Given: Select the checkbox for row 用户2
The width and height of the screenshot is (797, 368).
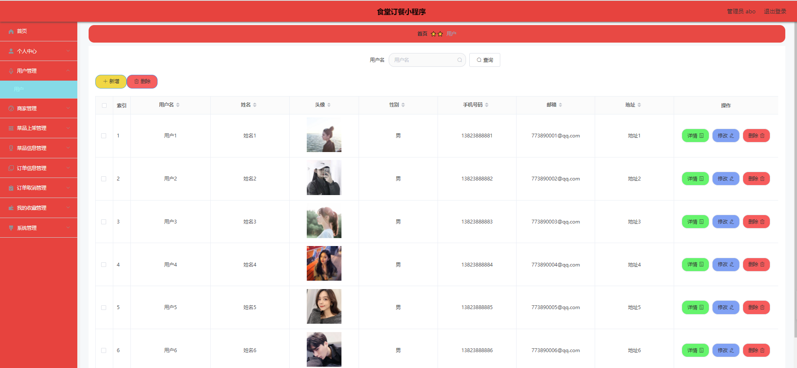Looking at the screenshot, I should (x=104, y=179).
